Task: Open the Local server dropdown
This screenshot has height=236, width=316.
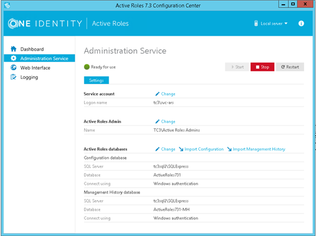Action: (271, 24)
